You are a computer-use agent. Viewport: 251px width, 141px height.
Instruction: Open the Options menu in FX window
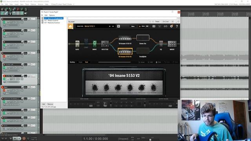[x=52, y=15]
